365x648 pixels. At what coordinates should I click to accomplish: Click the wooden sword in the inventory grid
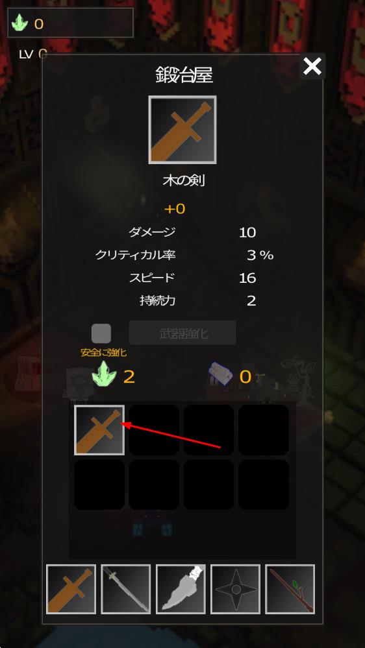point(99,430)
